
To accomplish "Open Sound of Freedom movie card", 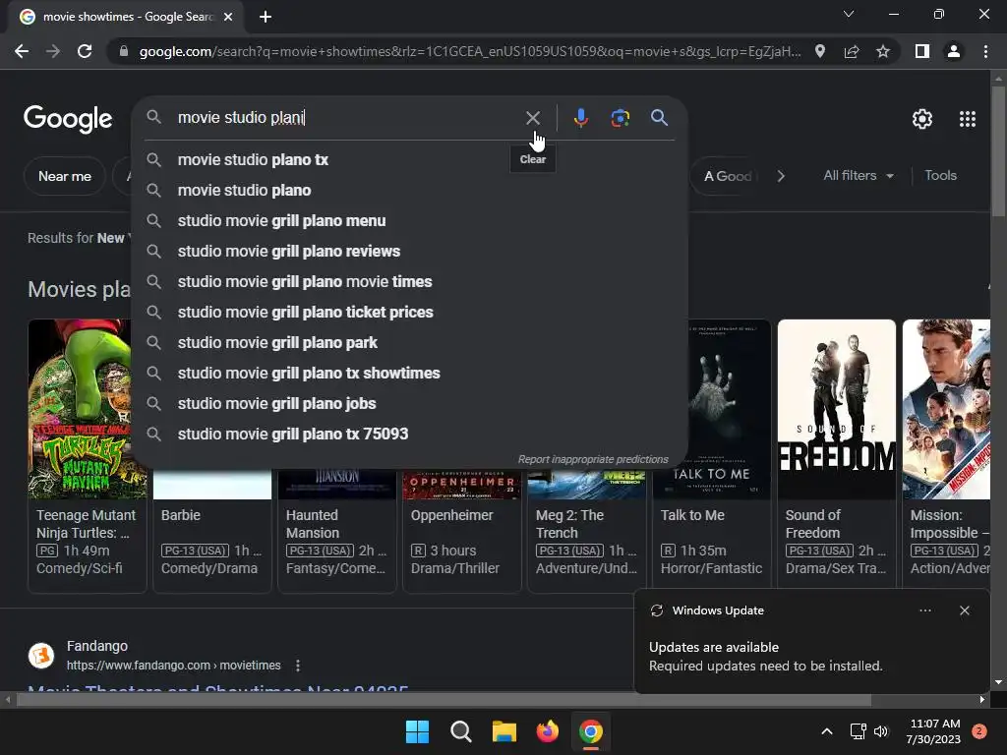I will pos(836,454).
